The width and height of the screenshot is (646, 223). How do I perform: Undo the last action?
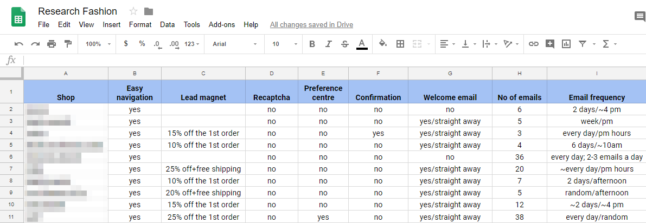tap(19, 44)
